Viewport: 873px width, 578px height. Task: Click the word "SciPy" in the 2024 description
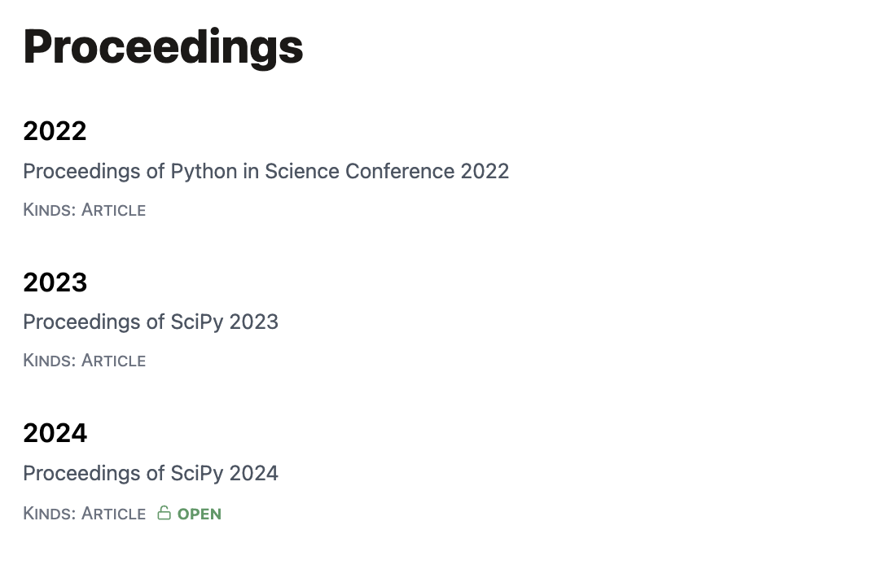[197, 473]
